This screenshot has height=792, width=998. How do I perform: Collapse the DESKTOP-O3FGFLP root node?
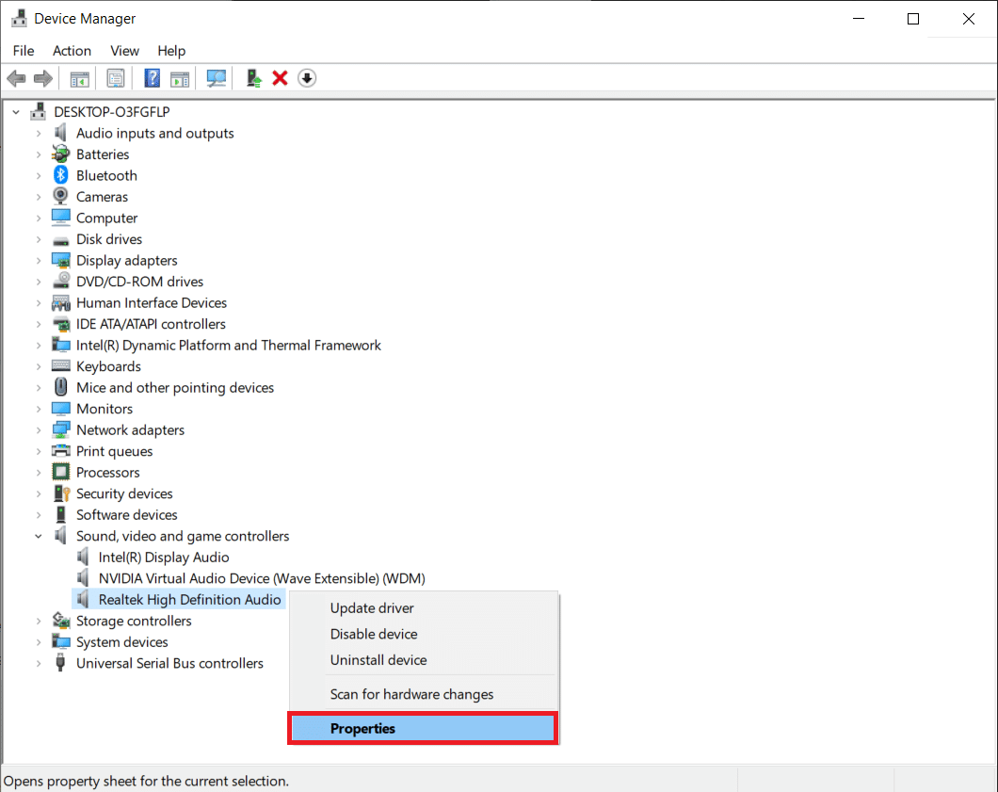(17, 112)
